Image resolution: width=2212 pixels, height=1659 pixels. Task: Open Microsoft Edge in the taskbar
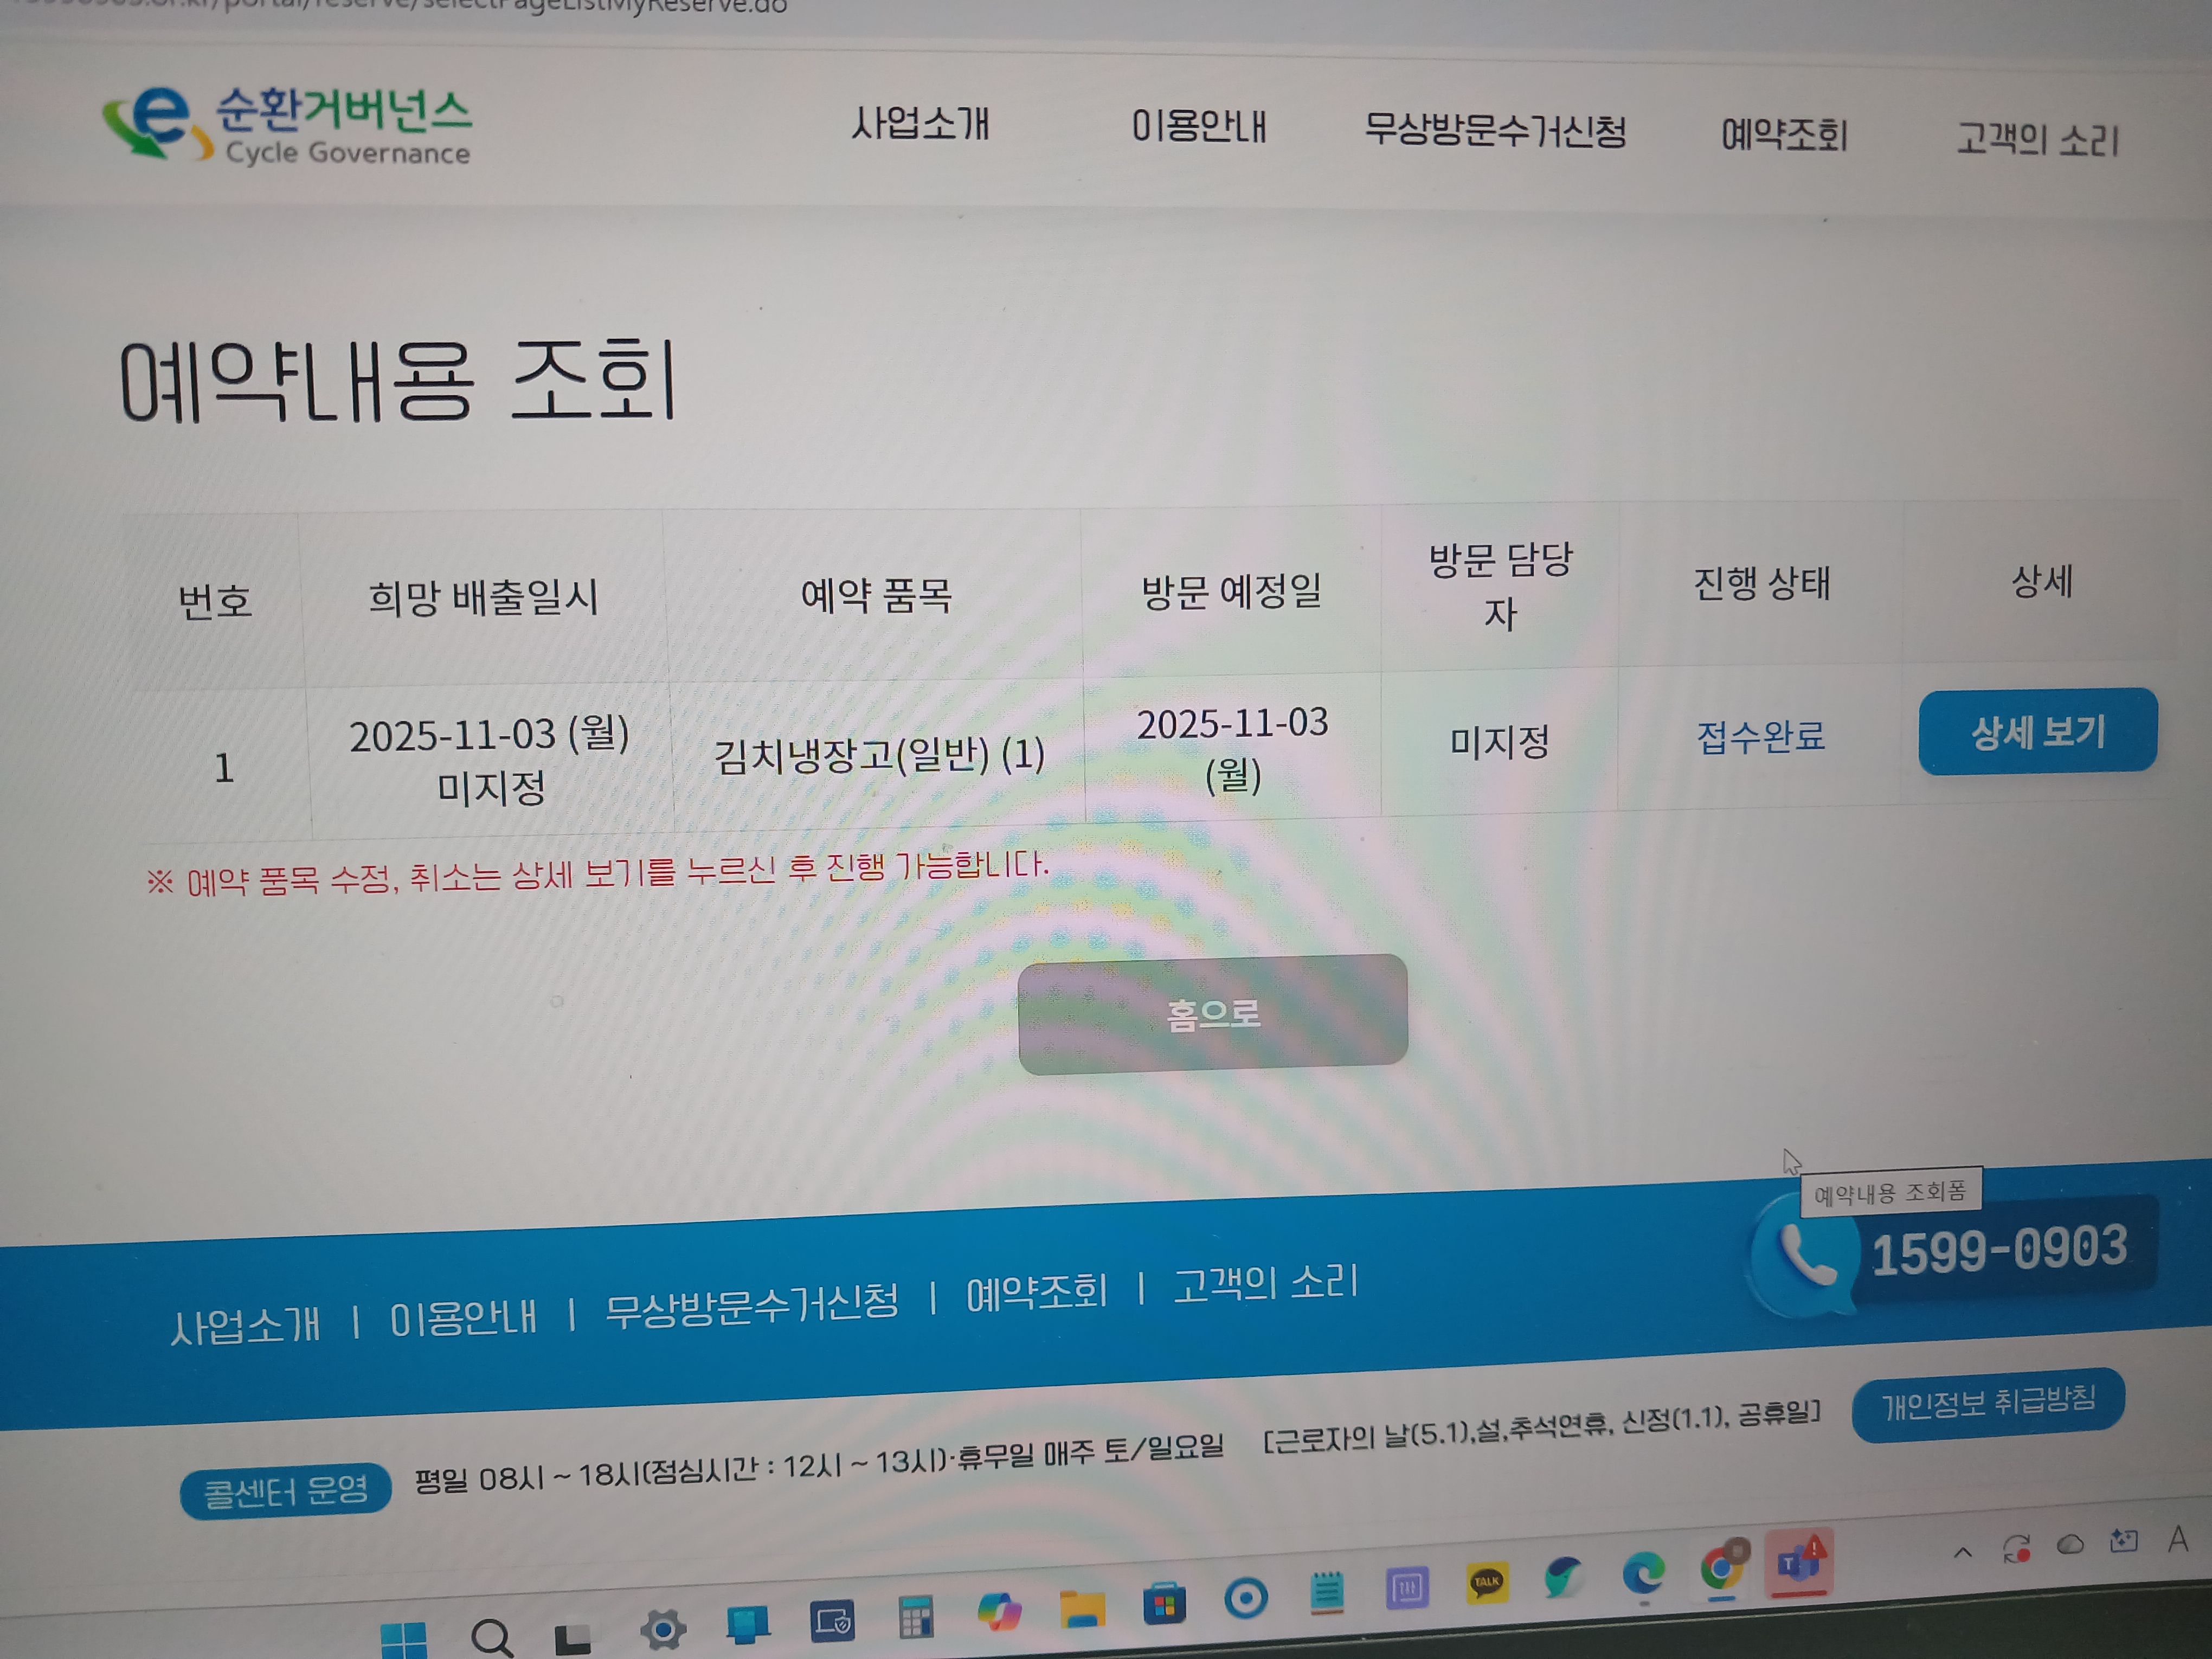point(1643,1574)
